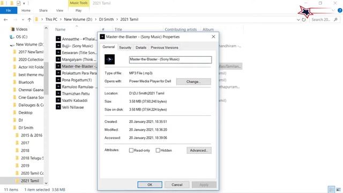
Task: Open Explorer help icon
Action: click(340, 10)
